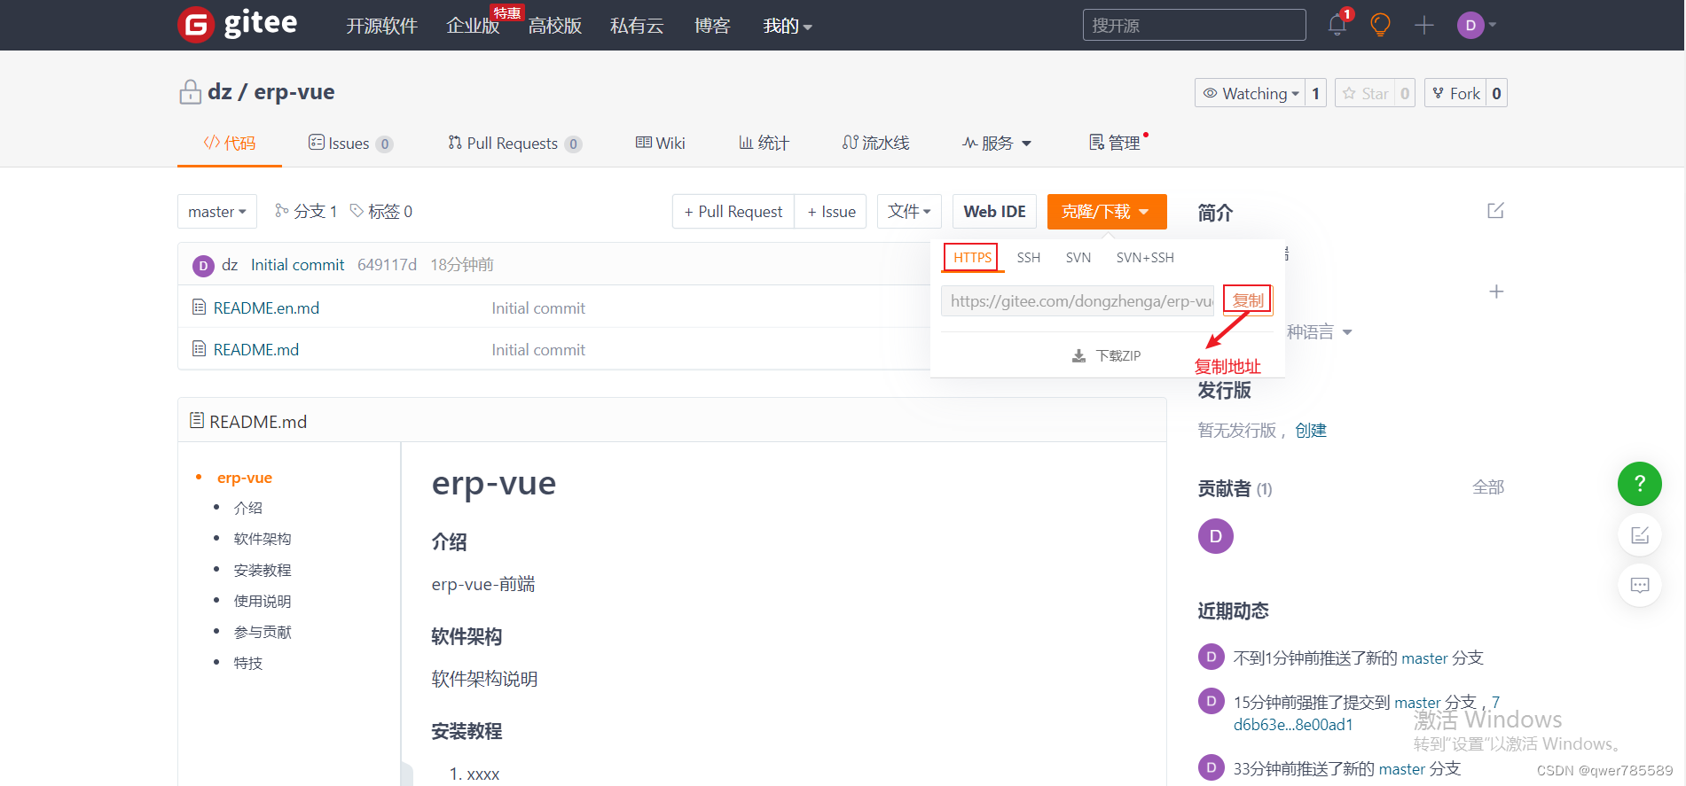Screen dimensions: 1686x786
Task: Expand the 服务 dropdown tab
Action: (997, 143)
